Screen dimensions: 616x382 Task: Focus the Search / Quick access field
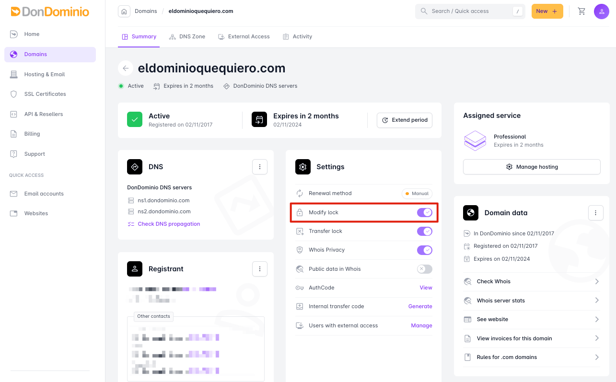470,11
